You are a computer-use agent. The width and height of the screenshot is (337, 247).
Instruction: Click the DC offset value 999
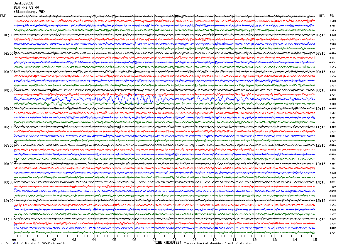333,178
